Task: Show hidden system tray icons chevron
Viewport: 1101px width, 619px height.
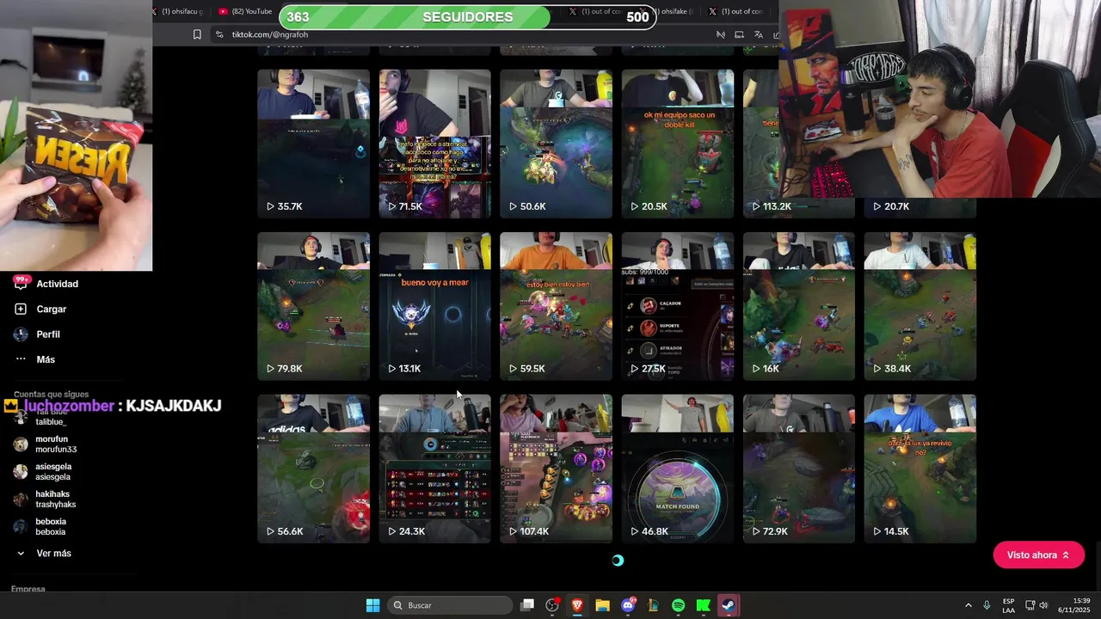Action: click(968, 605)
